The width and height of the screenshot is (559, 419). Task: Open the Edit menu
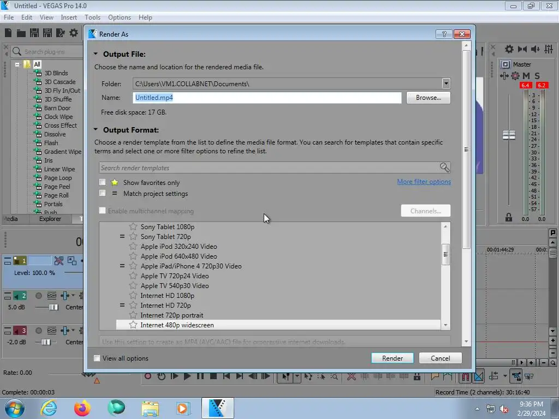(x=27, y=17)
